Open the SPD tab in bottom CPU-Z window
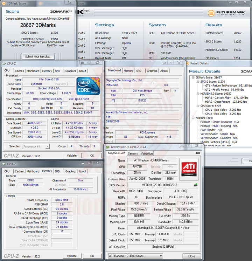 point(57,171)
